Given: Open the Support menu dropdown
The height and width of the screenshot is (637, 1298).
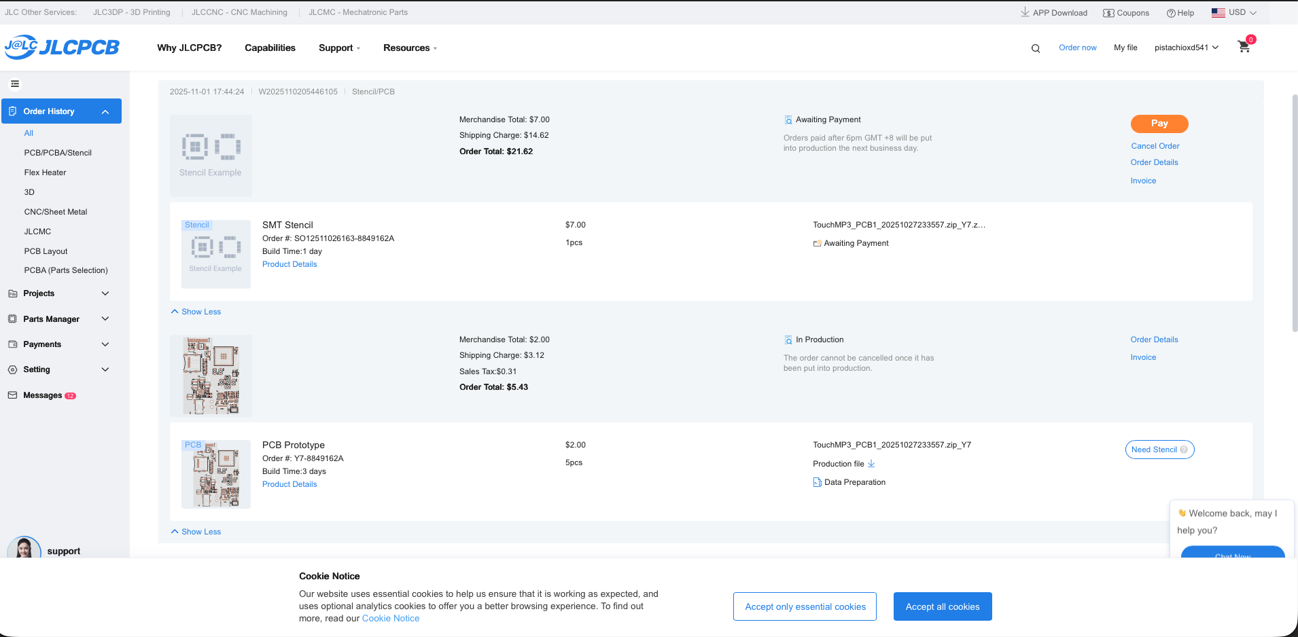Looking at the screenshot, I should (x=340, y=48).
